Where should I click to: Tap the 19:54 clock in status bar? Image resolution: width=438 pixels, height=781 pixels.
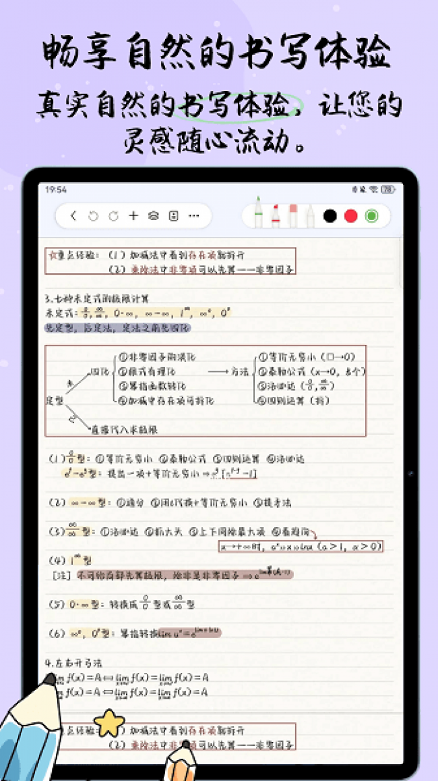click(56, 190)
